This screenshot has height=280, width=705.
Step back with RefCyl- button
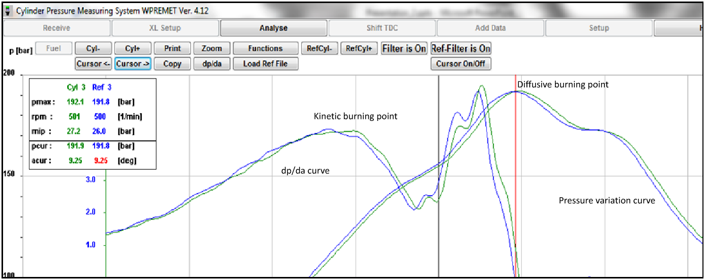tap(319, 48)
